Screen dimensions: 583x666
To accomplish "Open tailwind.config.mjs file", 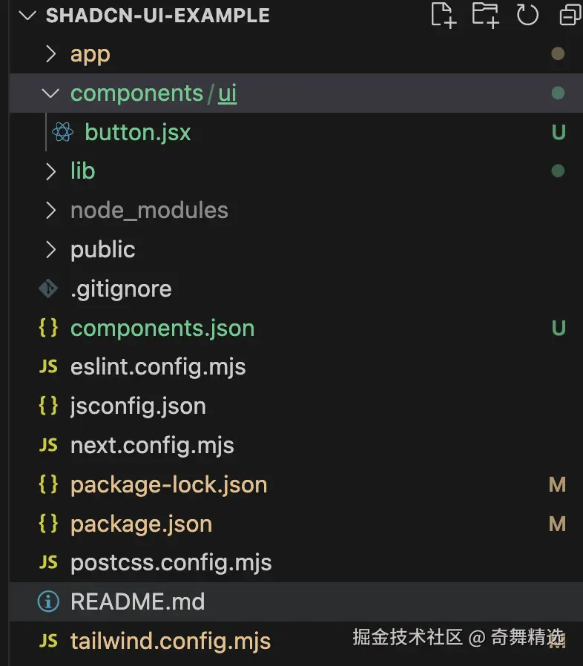I will point(170,641).
